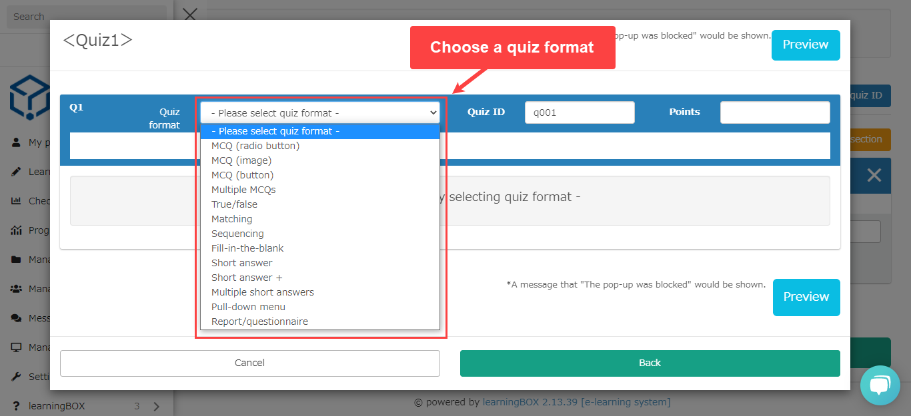Click the wrench Settings icon in the sidebar
Viewport: 911px width, 416px height.
tap(16, 377)
